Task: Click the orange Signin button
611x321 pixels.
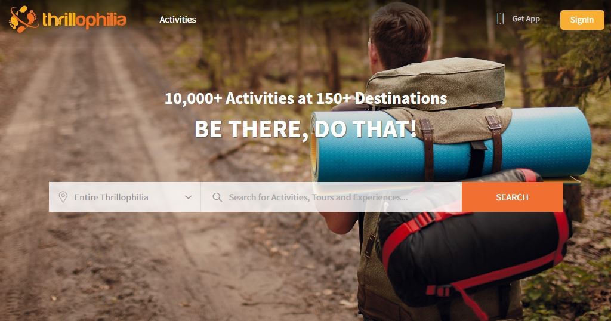Action: (x=582, y=20)
